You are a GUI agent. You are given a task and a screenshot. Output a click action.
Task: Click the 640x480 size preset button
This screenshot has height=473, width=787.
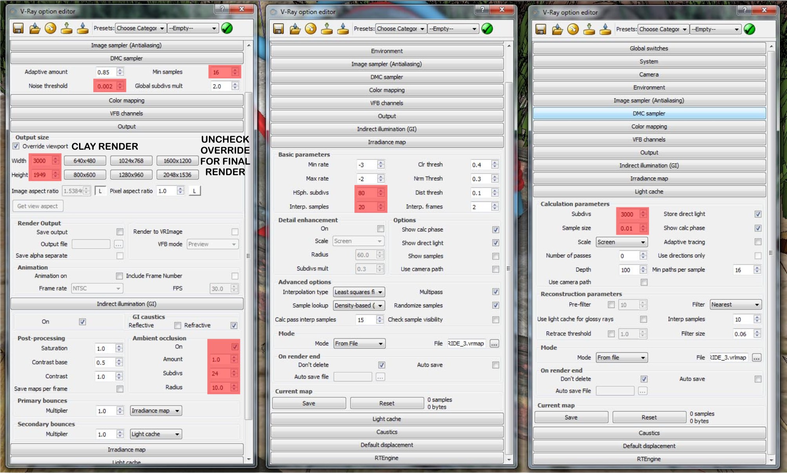point(85,161)
